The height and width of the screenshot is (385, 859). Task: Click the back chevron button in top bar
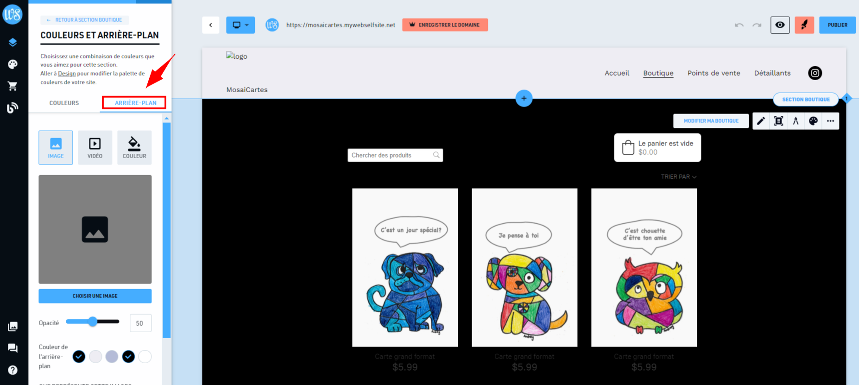coord(211,25)
